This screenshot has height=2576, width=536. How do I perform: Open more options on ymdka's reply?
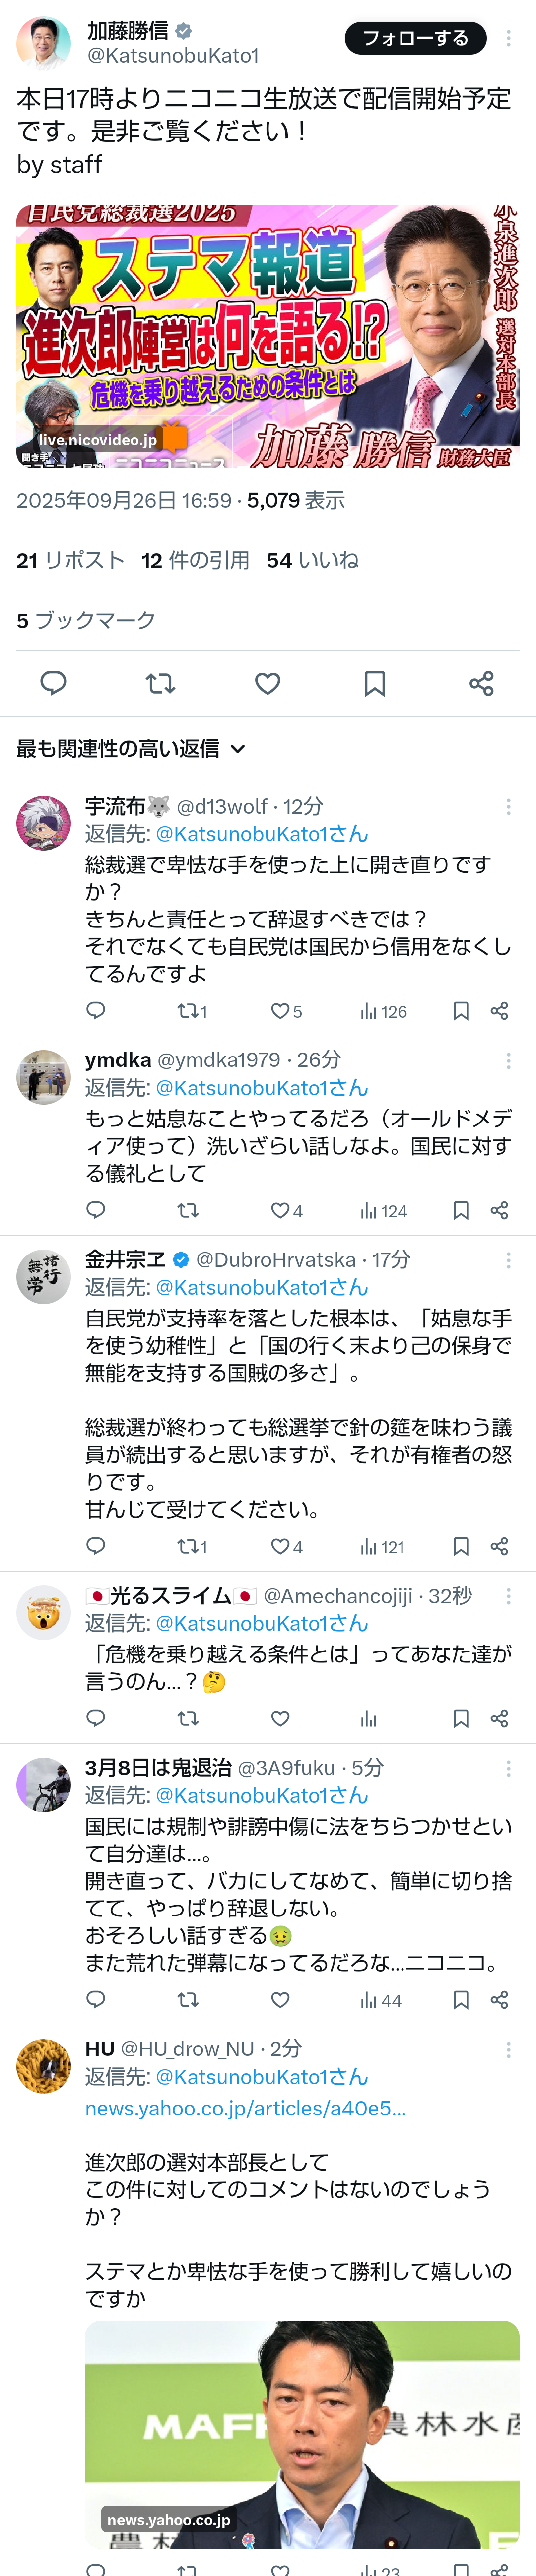click(508, 1060)
